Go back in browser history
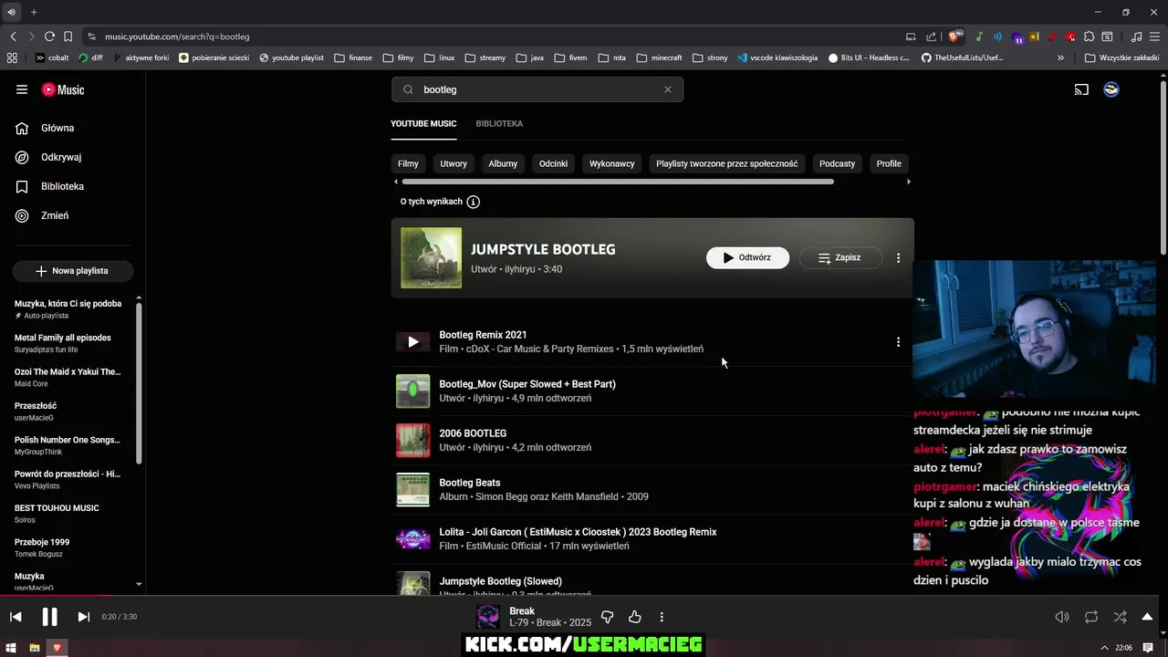The image size is (1168, 657). pos(13,36)
